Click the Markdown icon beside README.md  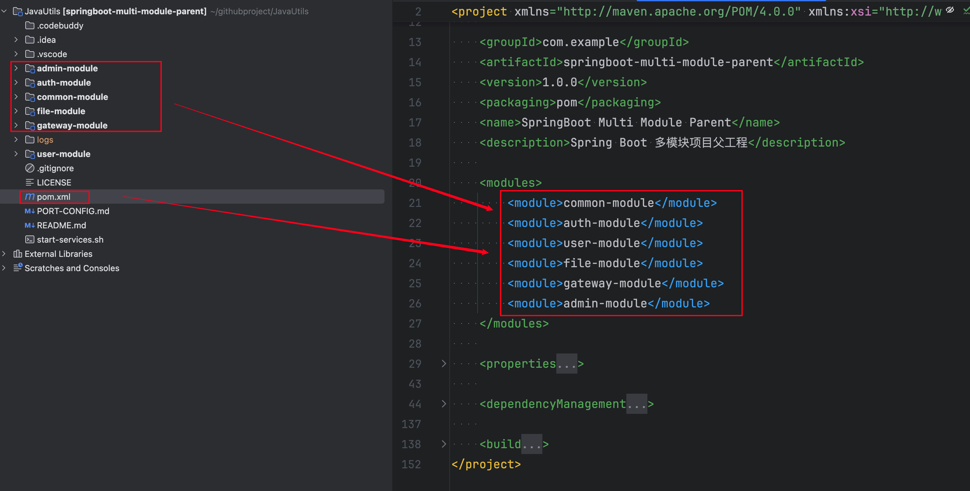(30, 226)
